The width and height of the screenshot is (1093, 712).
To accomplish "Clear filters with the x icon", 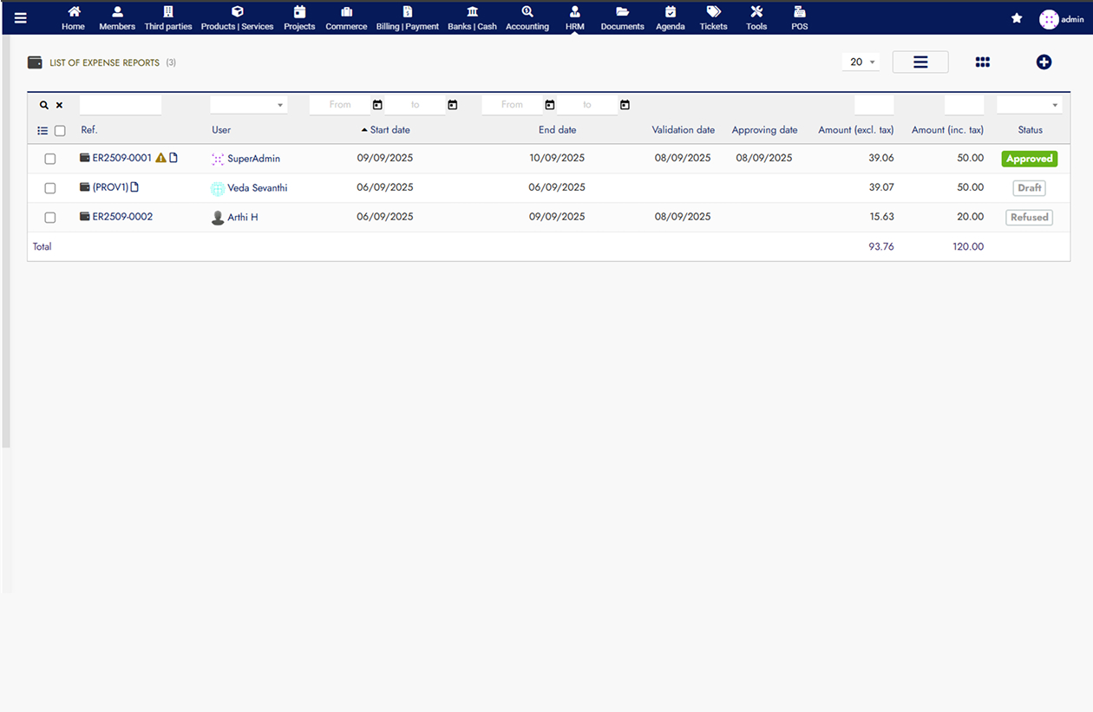I will [60, 105].
